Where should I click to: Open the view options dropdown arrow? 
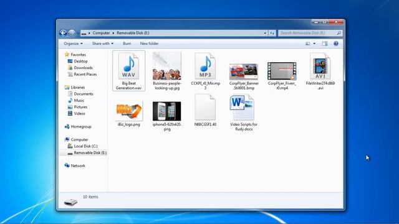(x=314, y=44)
